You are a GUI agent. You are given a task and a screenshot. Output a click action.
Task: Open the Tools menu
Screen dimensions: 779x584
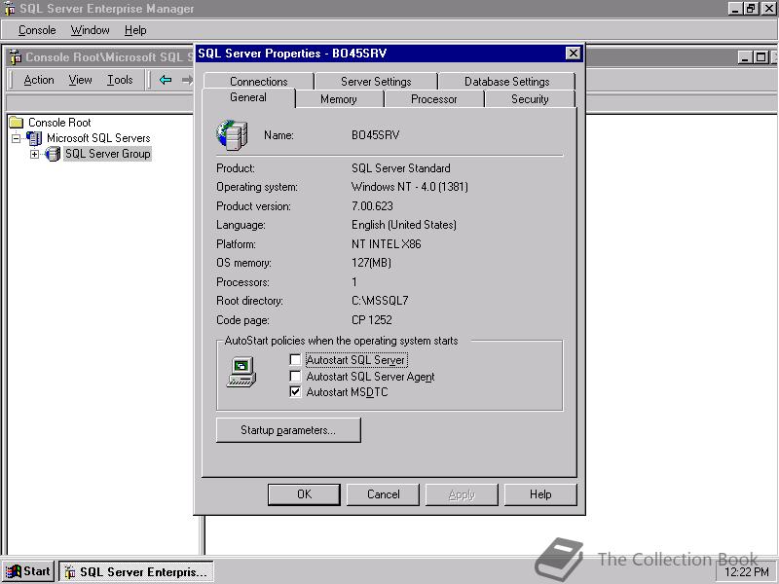point(120,80)
